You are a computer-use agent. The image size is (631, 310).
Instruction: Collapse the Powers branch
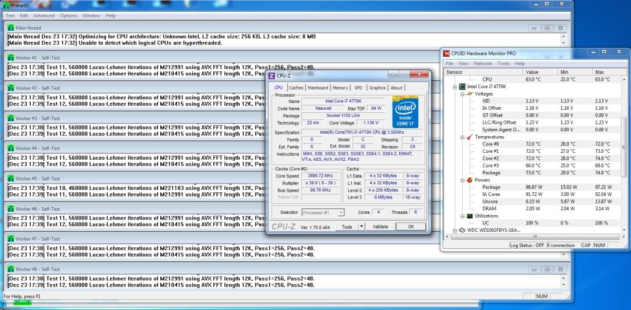pyautogui.click(x=462, y=180)
